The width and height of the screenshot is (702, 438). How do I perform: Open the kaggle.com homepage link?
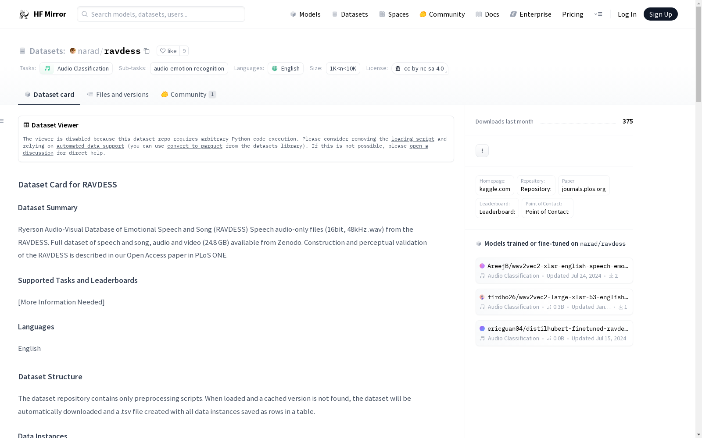tap(495, 185)
